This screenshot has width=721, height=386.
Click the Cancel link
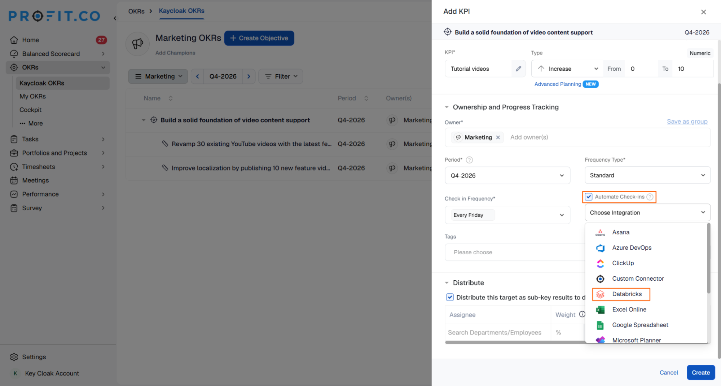pyautogui.click(x=668, y=373)
